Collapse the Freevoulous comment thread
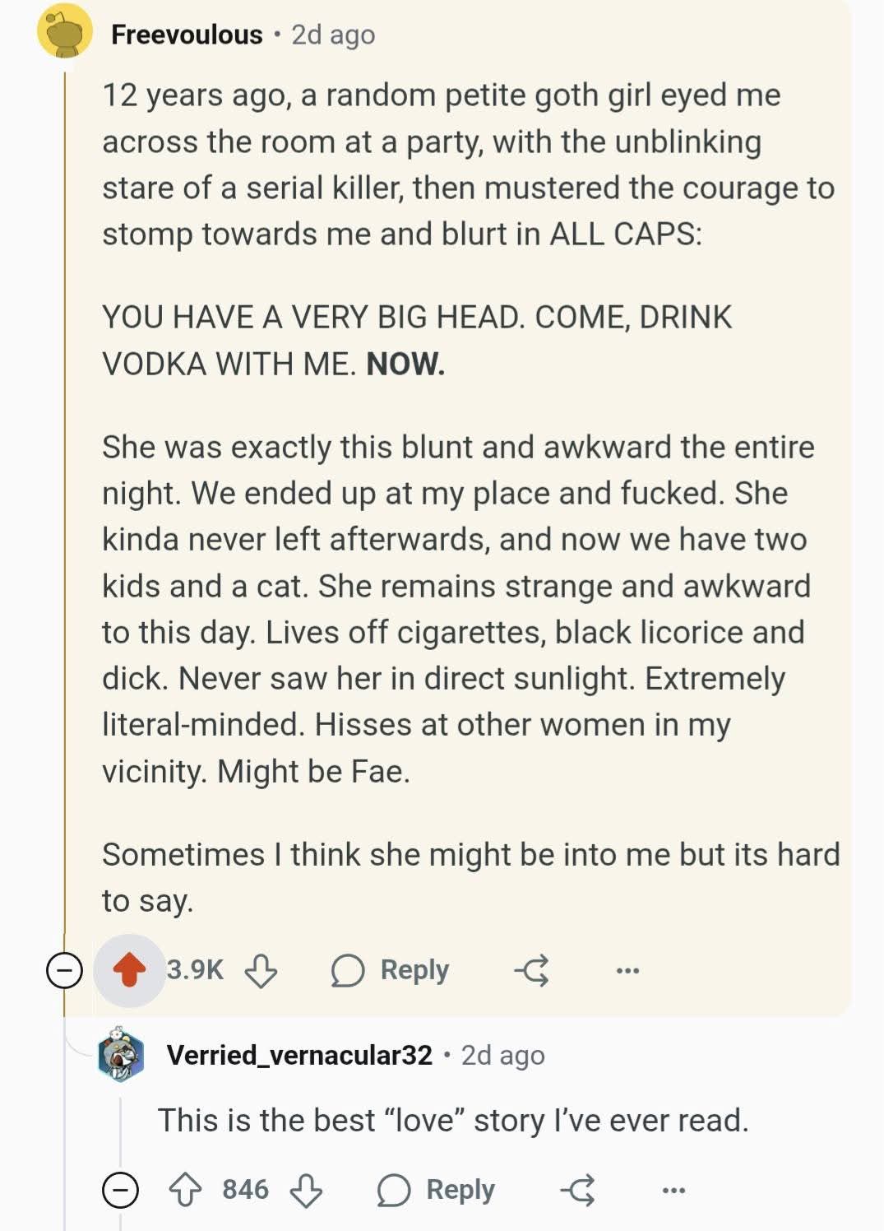Viewport: 884px width, 1231px height. coord(64,971)
